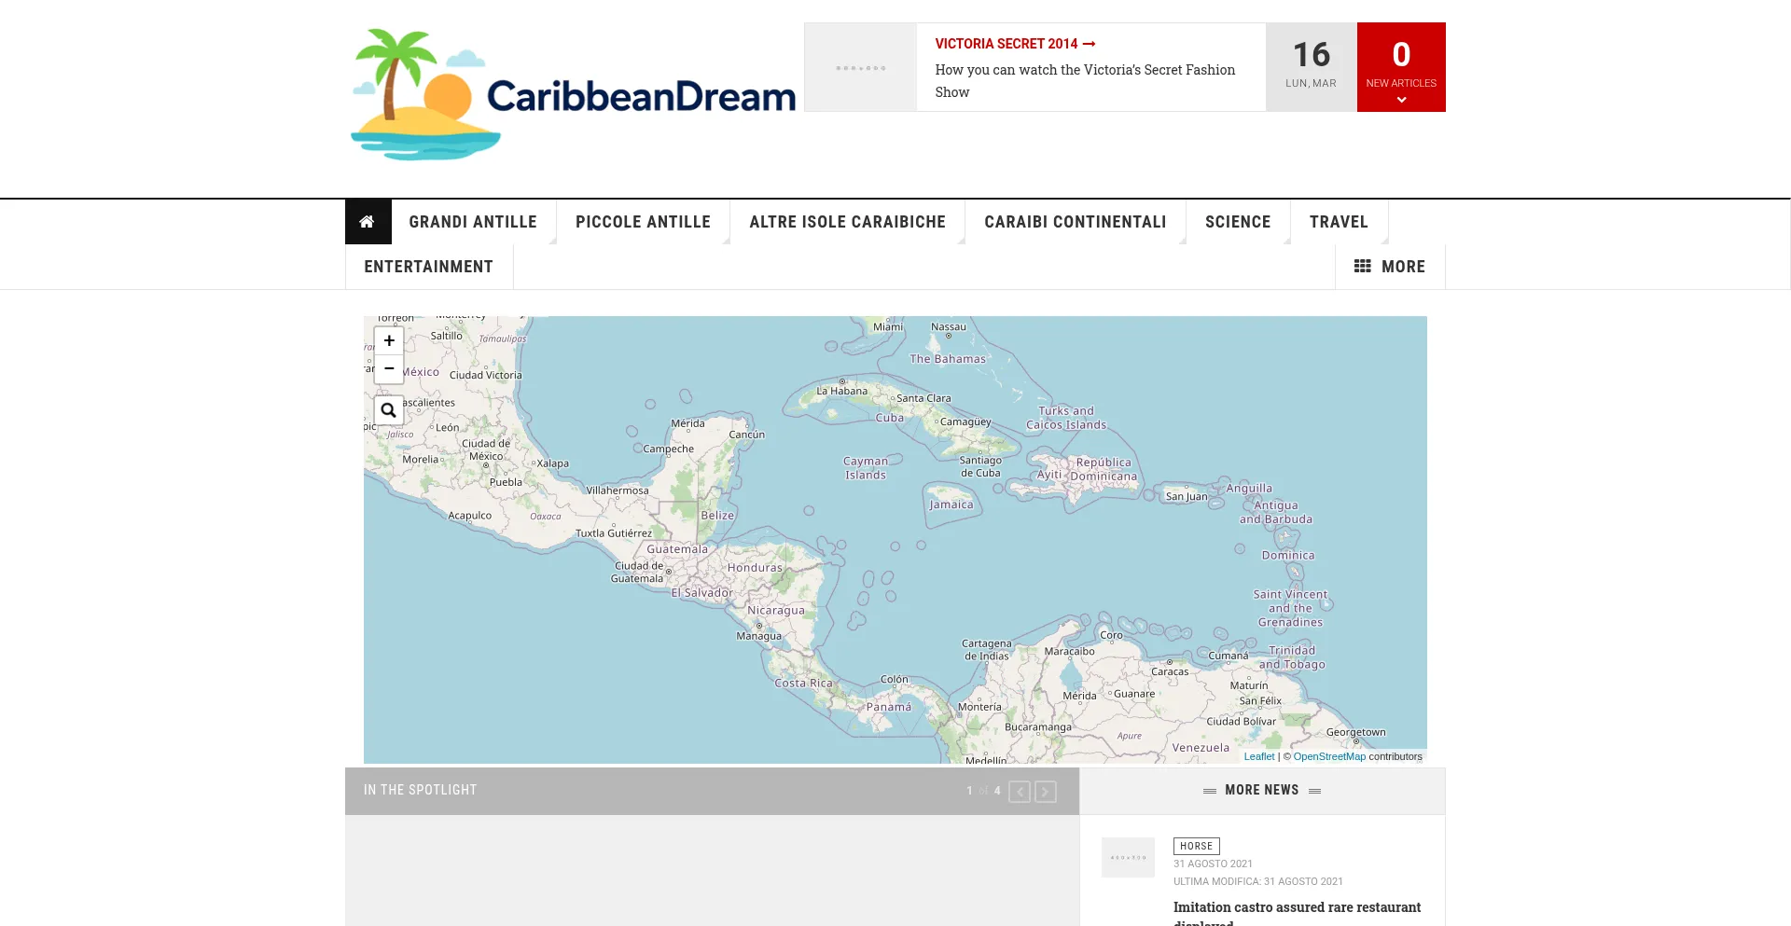Click the IN THE SPOTLIGHT heading

[420, 790]
